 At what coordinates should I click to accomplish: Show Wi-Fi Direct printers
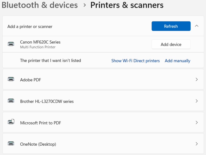135,61
